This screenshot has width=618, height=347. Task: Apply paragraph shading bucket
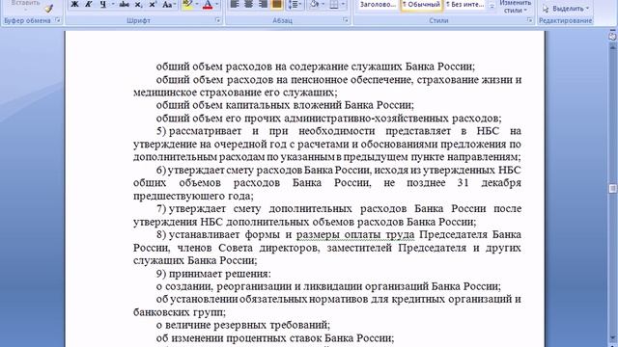tap(314, 4)
